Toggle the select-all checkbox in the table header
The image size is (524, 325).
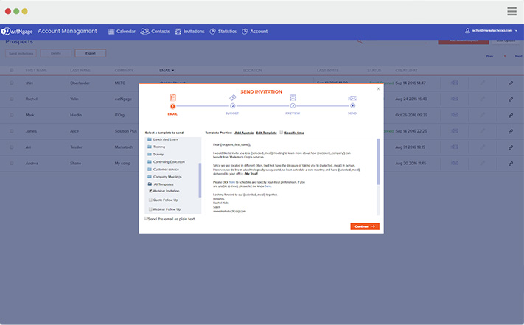(12, 70)
